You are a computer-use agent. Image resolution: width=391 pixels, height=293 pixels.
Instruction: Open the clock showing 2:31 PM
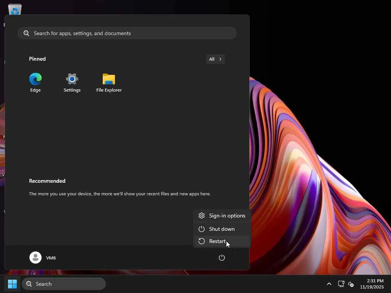pos(372,284)
